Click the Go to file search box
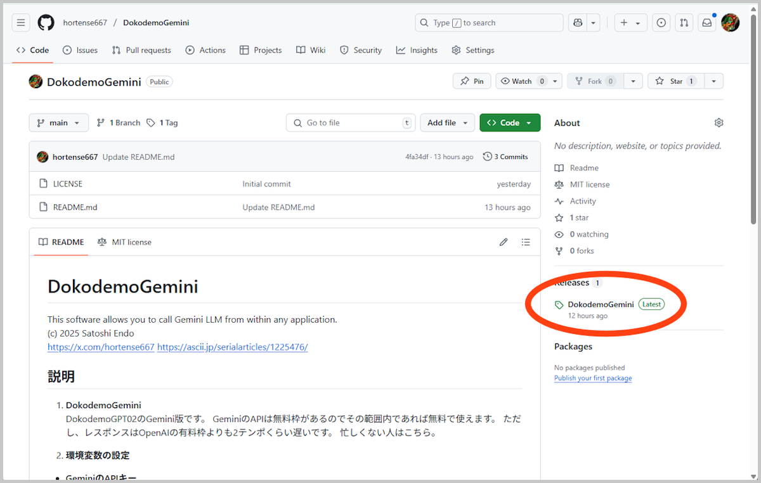This screenshot has height=483, width=761. (351, 123)
